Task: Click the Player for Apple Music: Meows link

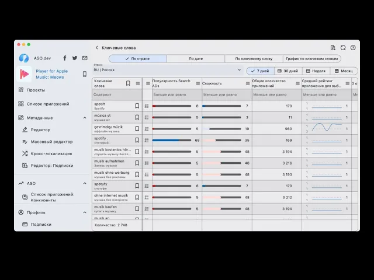Action: coord(52,74)
